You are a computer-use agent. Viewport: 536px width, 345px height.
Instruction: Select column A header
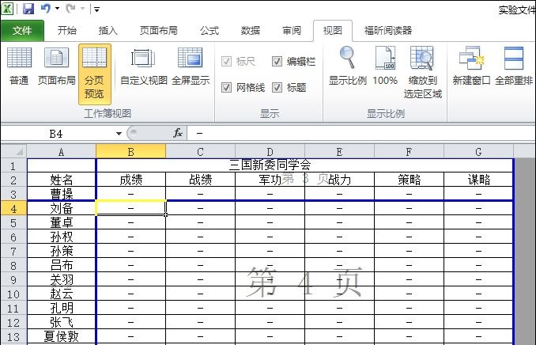(x=61, y=152)
